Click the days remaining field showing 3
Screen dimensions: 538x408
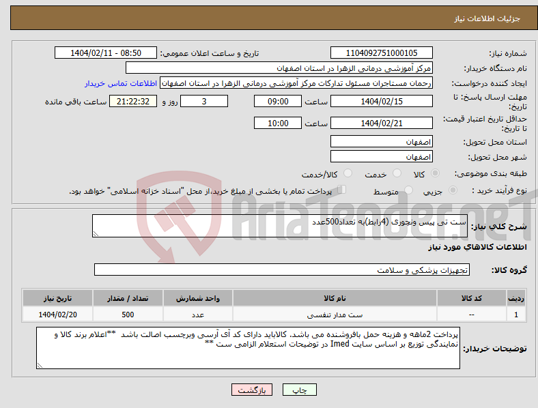(x=204, y=101)
